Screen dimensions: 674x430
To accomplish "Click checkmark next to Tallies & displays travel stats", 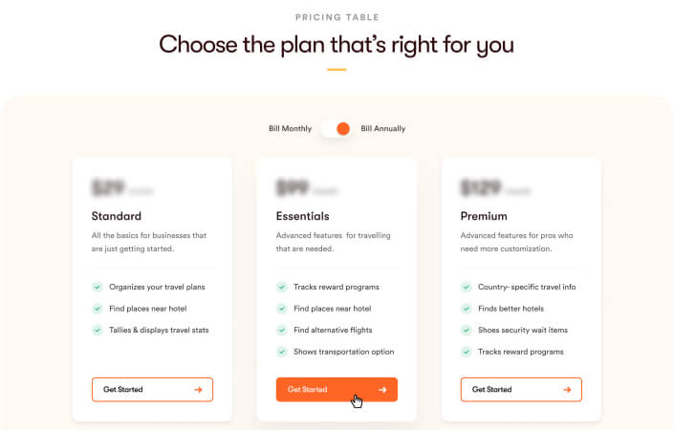I will pyautogui.click(x=97, y=330).
